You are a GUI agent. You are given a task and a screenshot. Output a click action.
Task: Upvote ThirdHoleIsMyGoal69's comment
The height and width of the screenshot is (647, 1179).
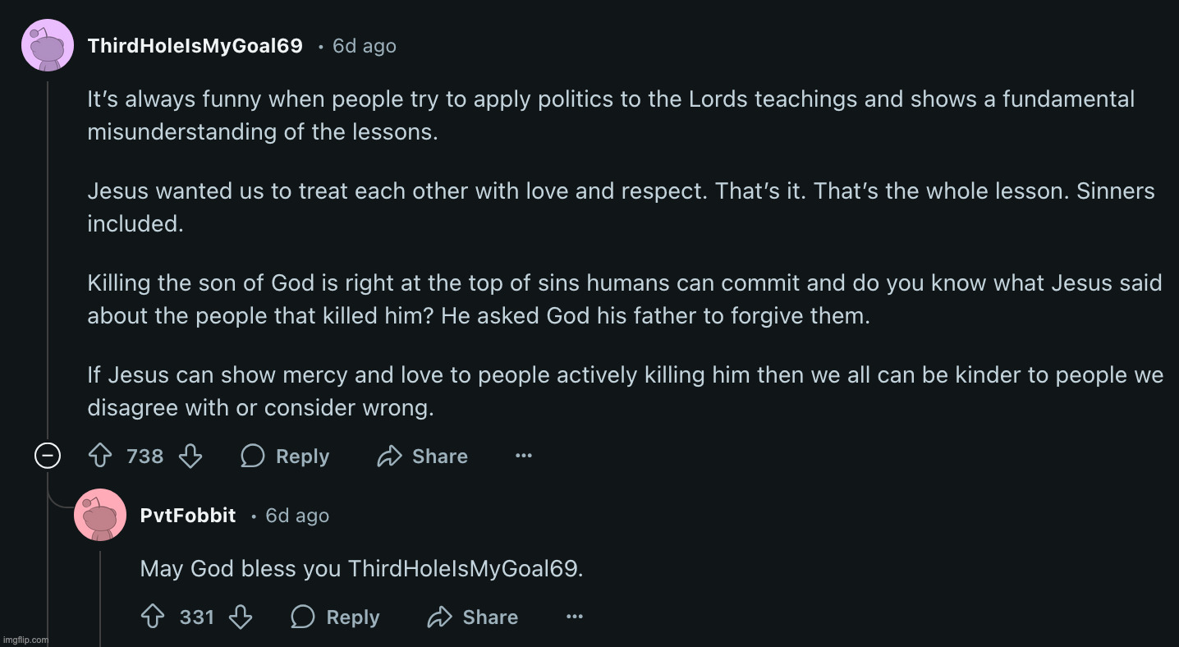coord(100,456)
